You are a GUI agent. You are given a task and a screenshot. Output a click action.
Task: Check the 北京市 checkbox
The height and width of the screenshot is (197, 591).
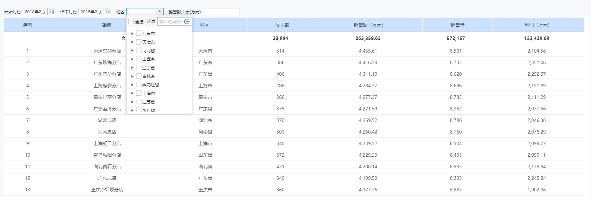138,33
